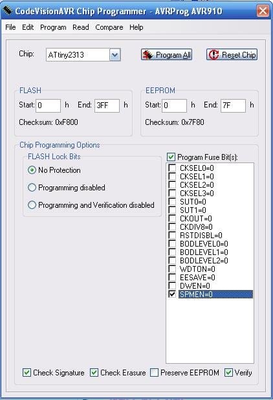
Task: Click the chip icon on Program All button
Action: tap(148, 54)
